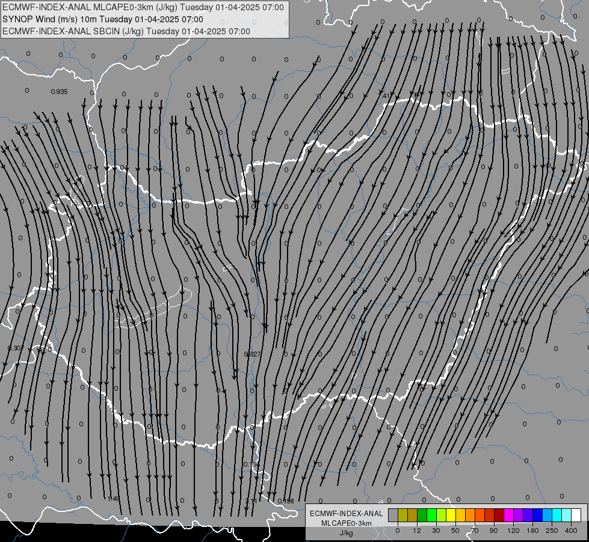This screenshot has height=542, width=589.
Task: Click the SBCIN title line
Action: [x=126, y=31]
